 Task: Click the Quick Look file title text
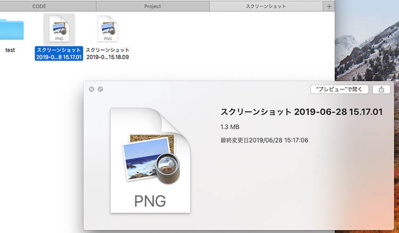click(x=301, y=112)
